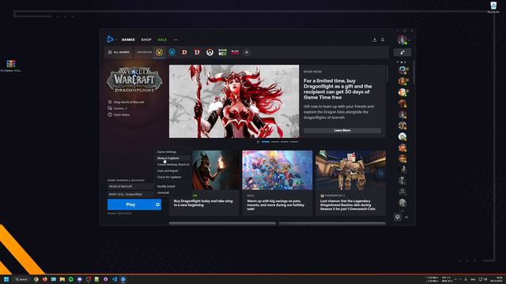
Task: Jump to the fourth carousel slide indicator
Action: click(294, 142)
